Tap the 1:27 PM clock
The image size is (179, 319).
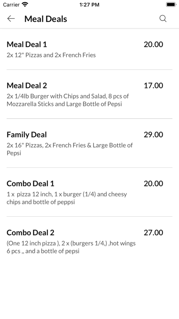pyautogui.click(x=89, y=5)
